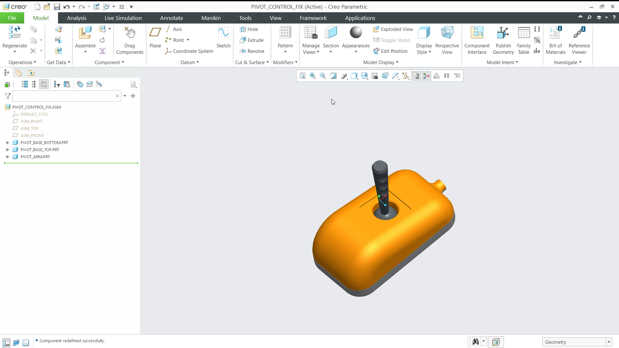Click the Hole feature tool
Image resolution: width=619 pixels, height=348 pixels.
coord(249,29)
